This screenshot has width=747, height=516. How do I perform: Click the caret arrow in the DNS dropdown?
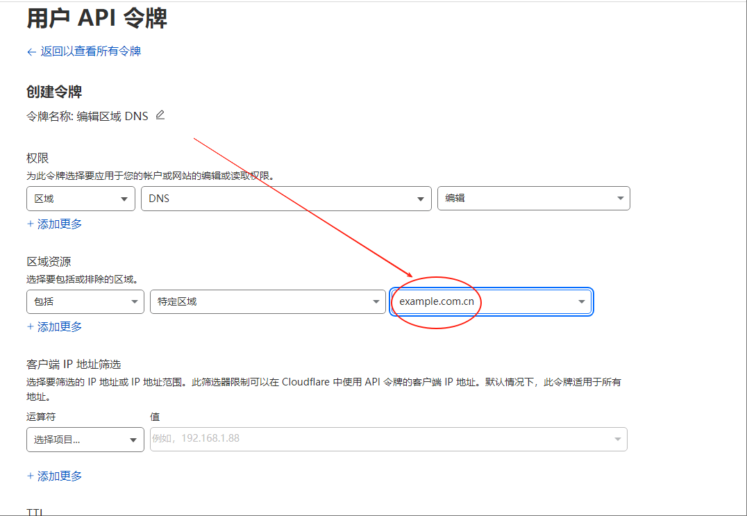point(420,199)
